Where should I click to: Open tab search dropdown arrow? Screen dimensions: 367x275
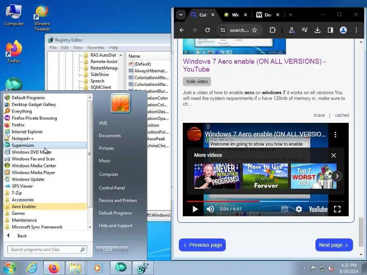tap(181, 15)
